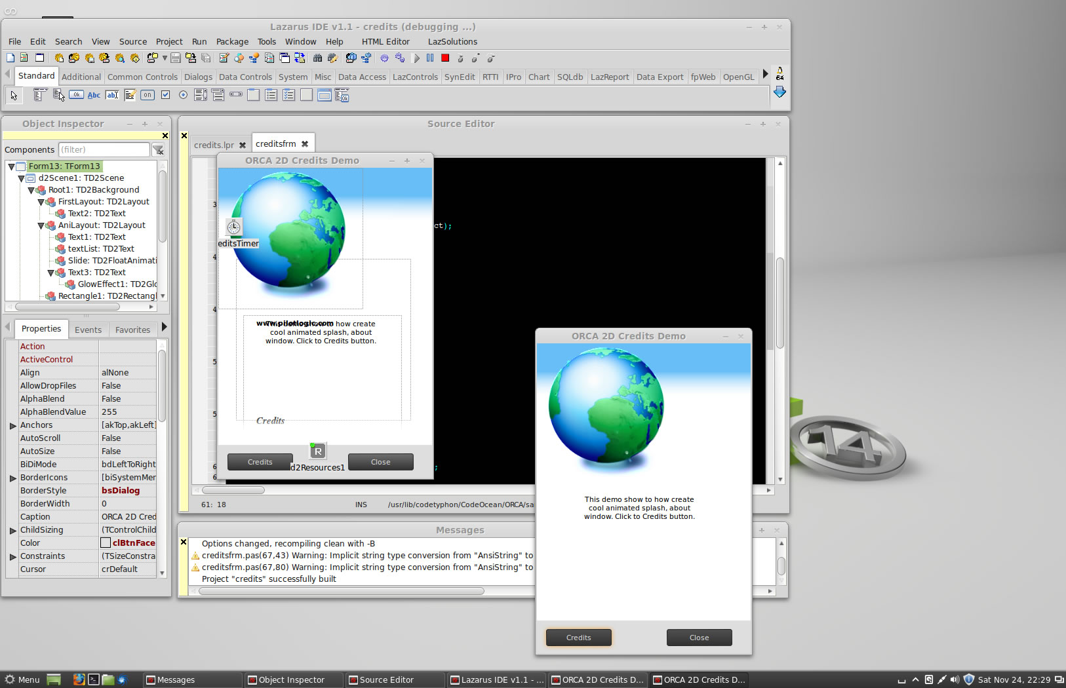This screenshot has height=688, width=1066.
Task: Collapse the d2Scene1: TD2Scene node
Action: [x=21, y=179]
